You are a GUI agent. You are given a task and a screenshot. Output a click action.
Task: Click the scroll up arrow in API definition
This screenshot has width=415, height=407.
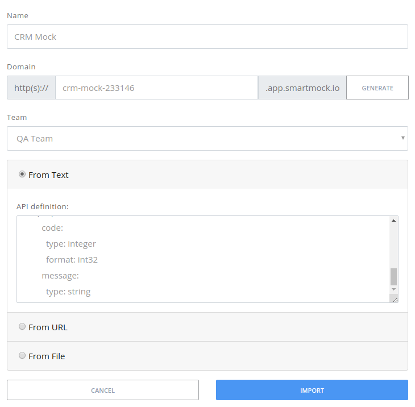(393, 221)
